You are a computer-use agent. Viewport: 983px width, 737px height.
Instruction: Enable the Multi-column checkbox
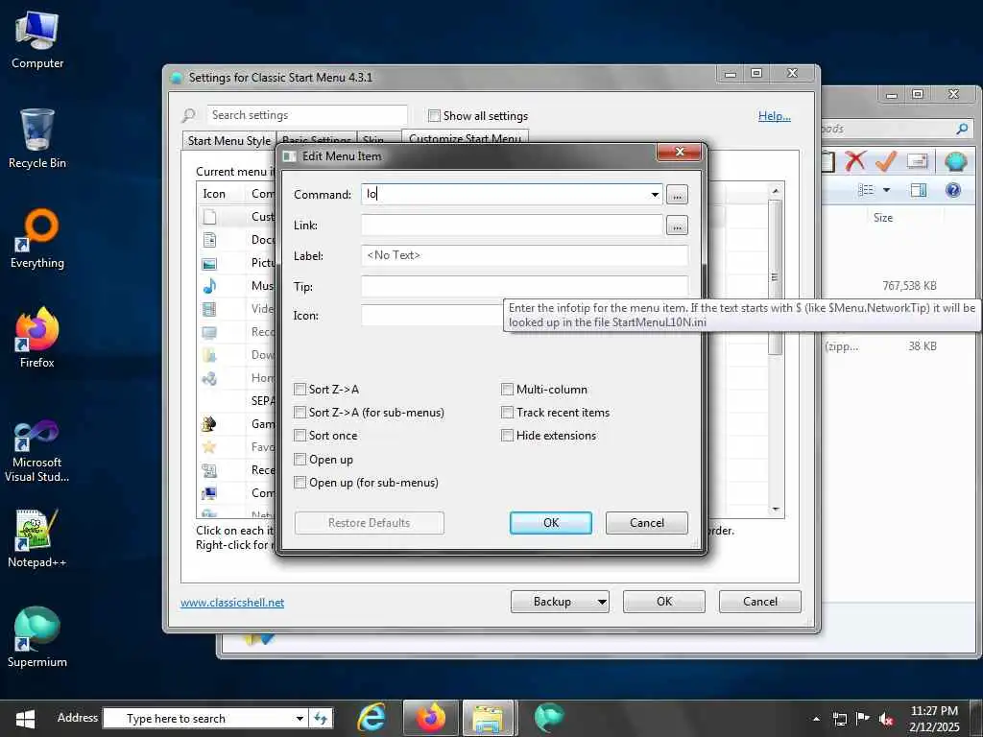(x=507, y=390)
